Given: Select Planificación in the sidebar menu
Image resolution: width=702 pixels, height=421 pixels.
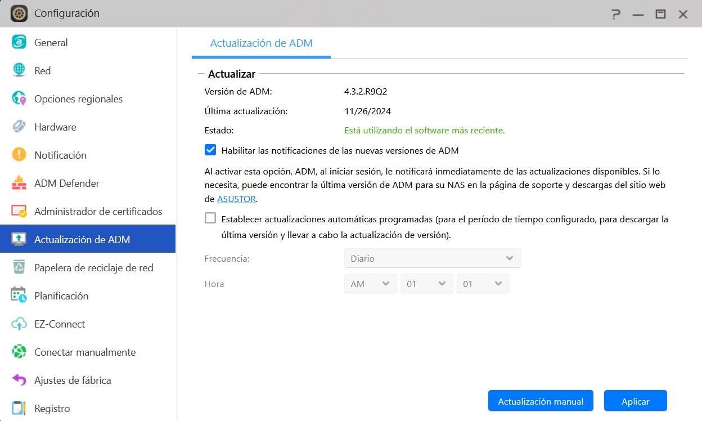Looking at the screenshot, I should 61,295.
